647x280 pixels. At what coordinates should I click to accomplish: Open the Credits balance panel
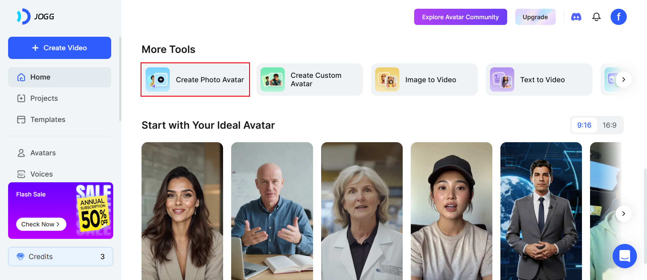(x=61, y=257)
